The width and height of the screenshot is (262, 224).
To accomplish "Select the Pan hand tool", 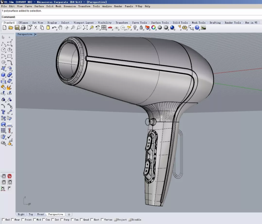I will pyautogui.click(x=60, y=28).
